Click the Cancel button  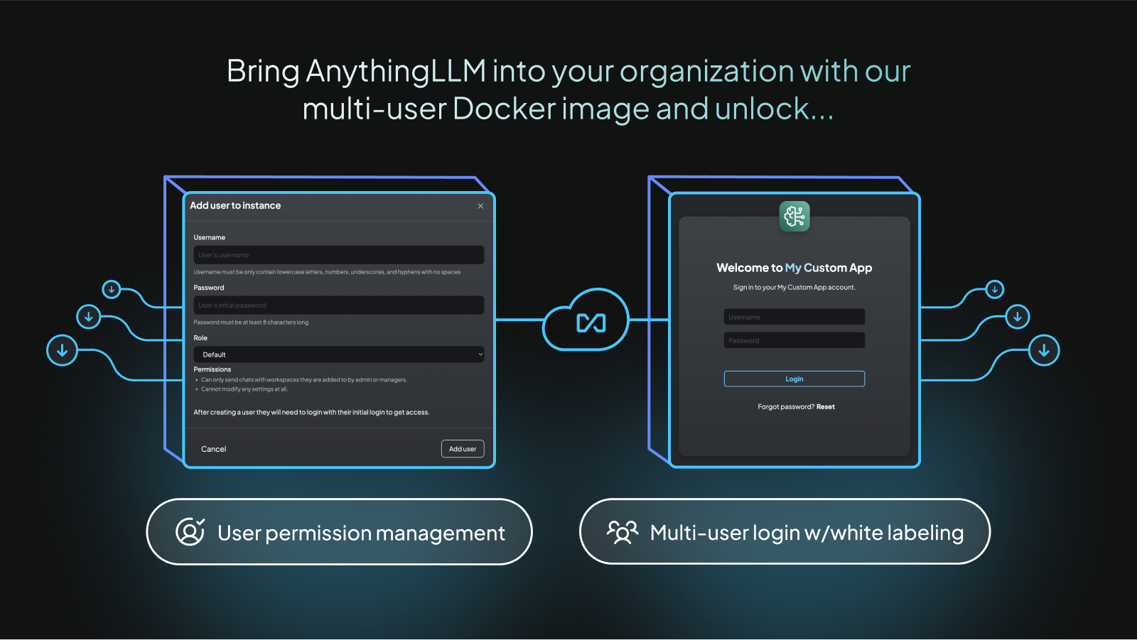pyautogui.click(x=213, y=449)
